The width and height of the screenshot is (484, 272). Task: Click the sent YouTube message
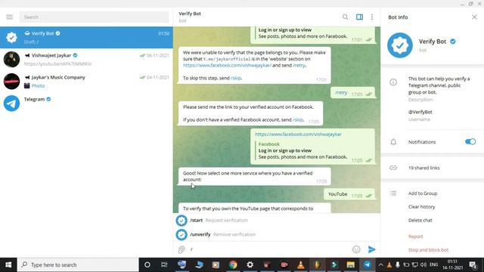(x=349, y=194)
